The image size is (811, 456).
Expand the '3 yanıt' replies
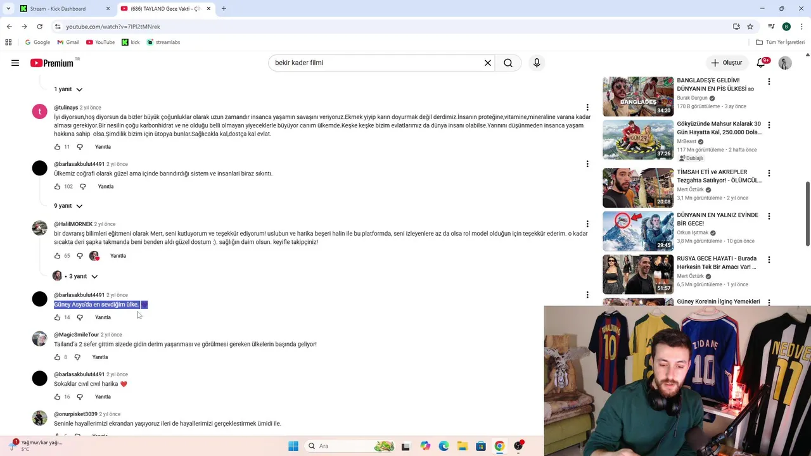pos(75,276)
